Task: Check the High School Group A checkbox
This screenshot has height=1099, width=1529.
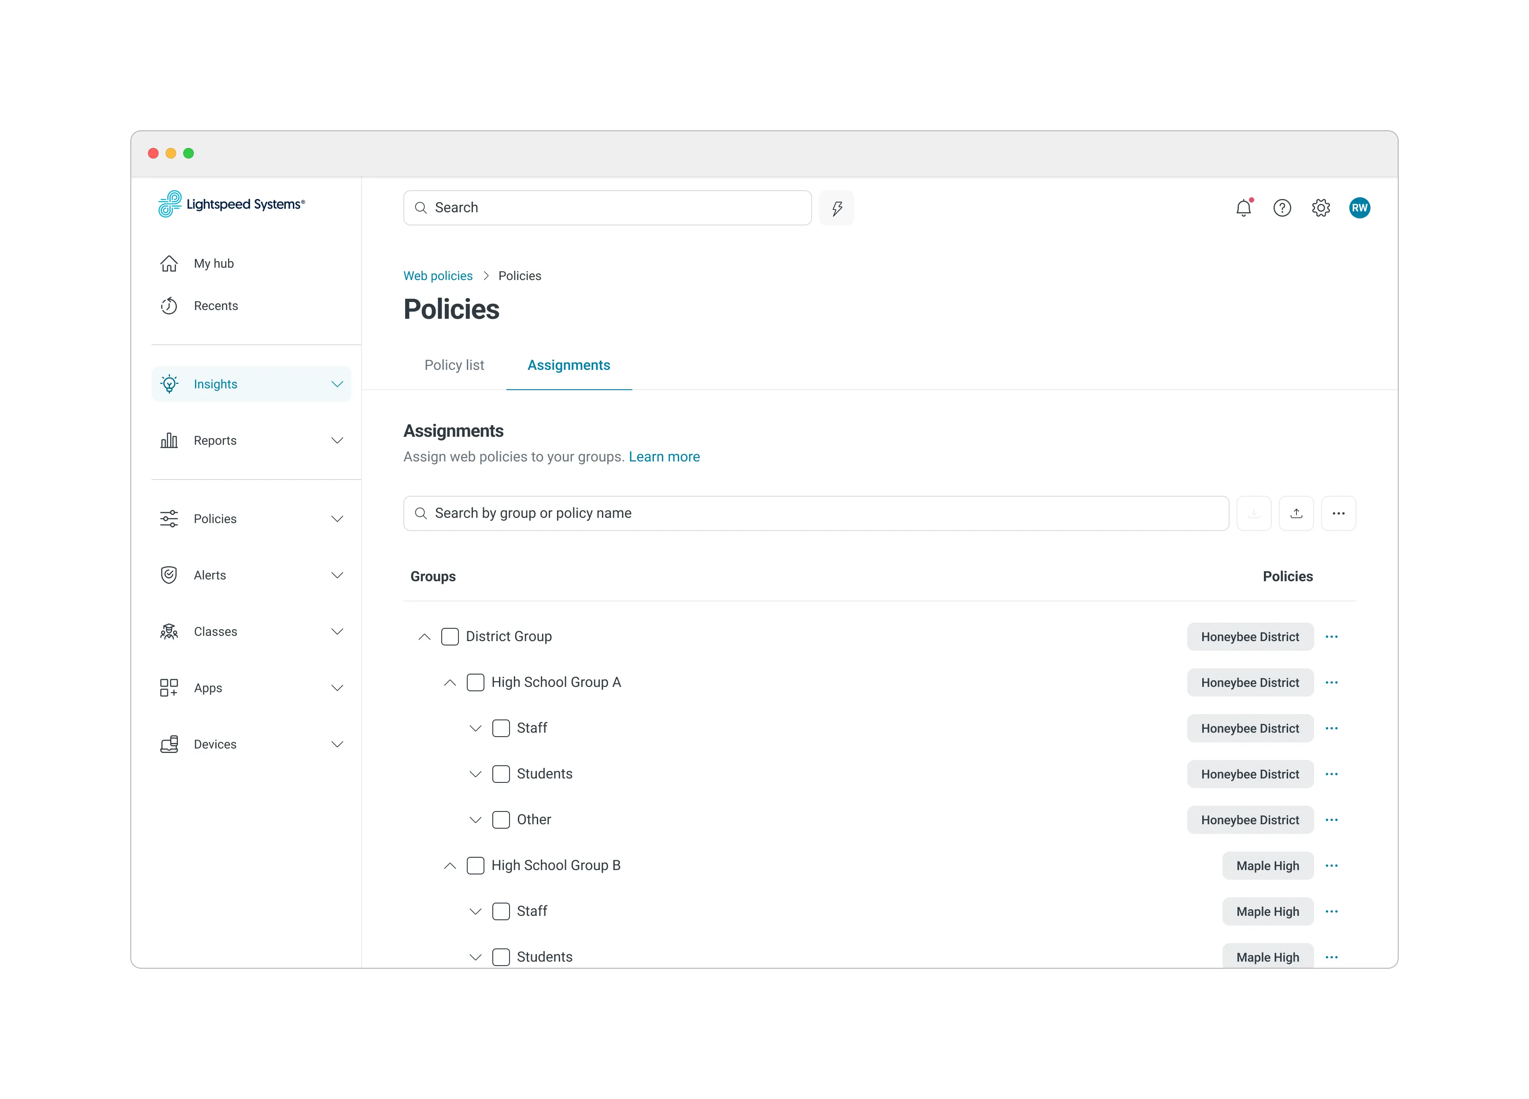Action: tap(475, 682)
